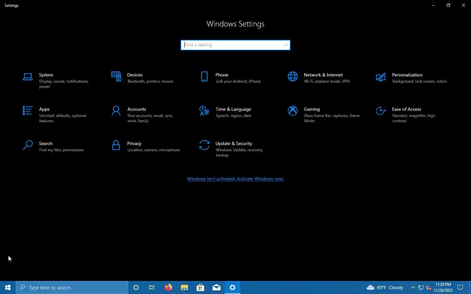The image size is (471, 294).
Task: Click 'Link your Android, iPhone' description
Action: click(238, 81)
